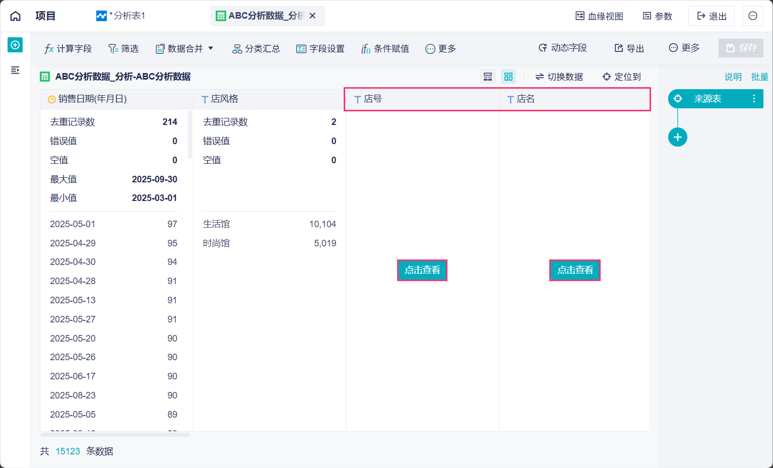Open the 计算字段 formula tool

point(68,48)
